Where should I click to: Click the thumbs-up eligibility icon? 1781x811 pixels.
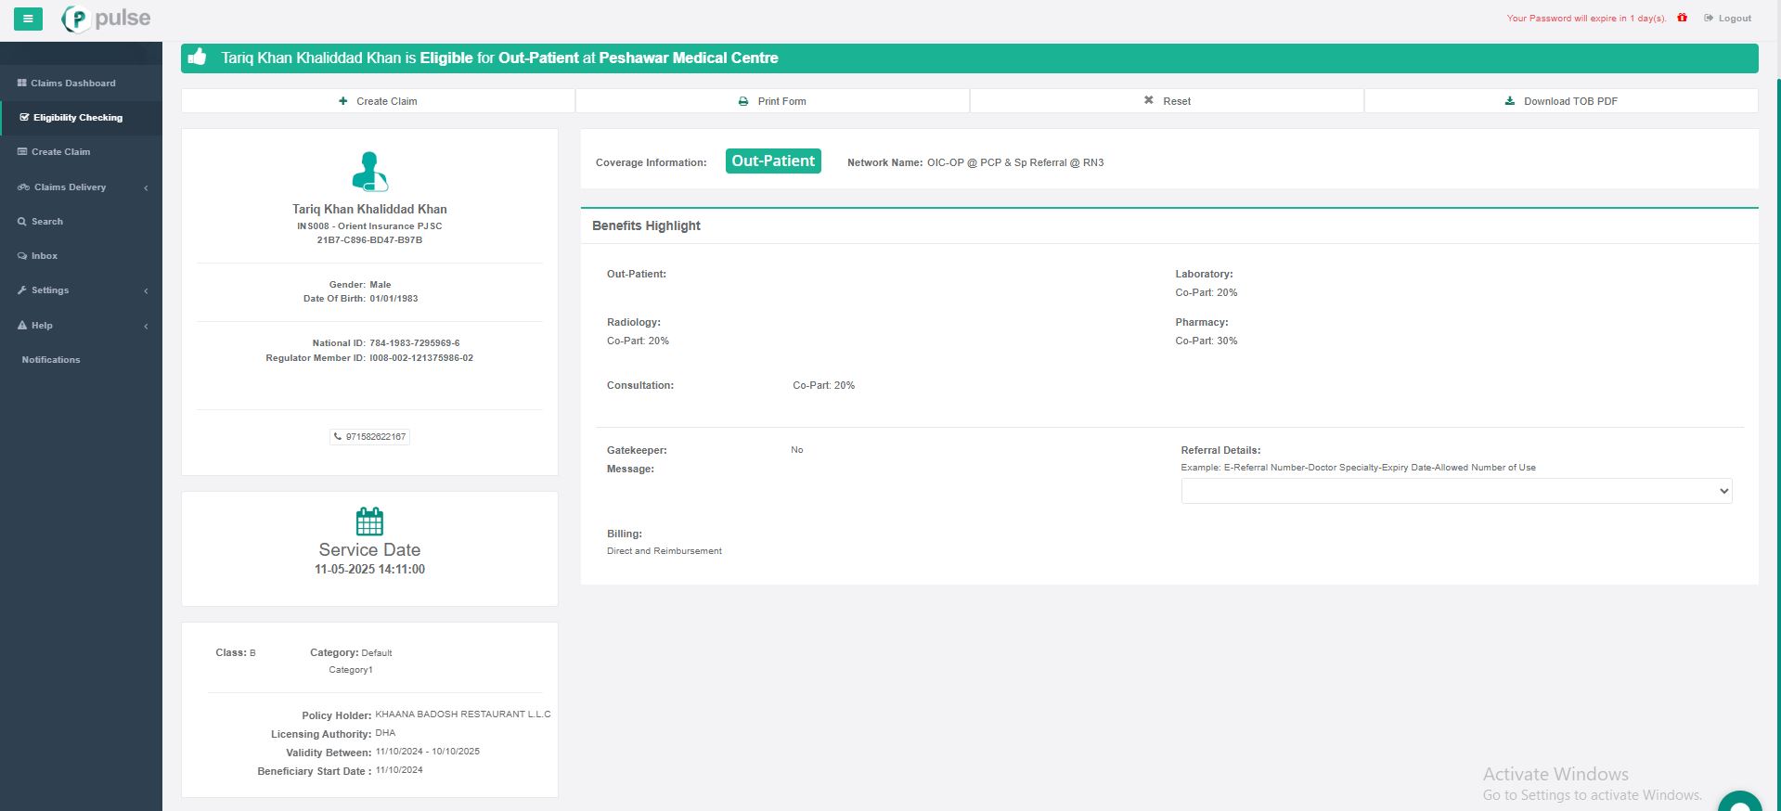pos(197,58)
